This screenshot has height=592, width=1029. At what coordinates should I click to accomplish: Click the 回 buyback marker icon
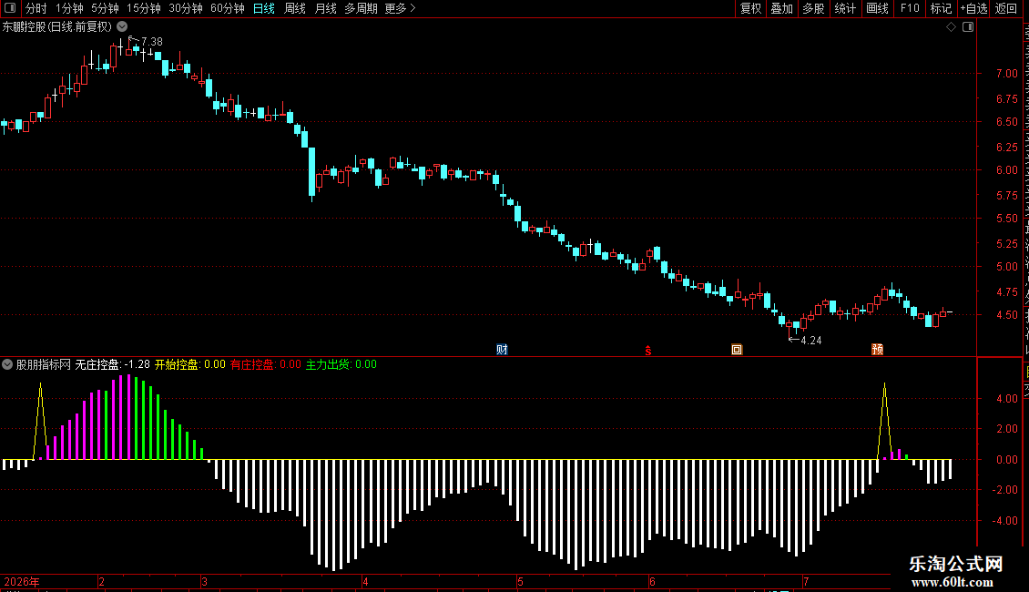pos(737,349)
